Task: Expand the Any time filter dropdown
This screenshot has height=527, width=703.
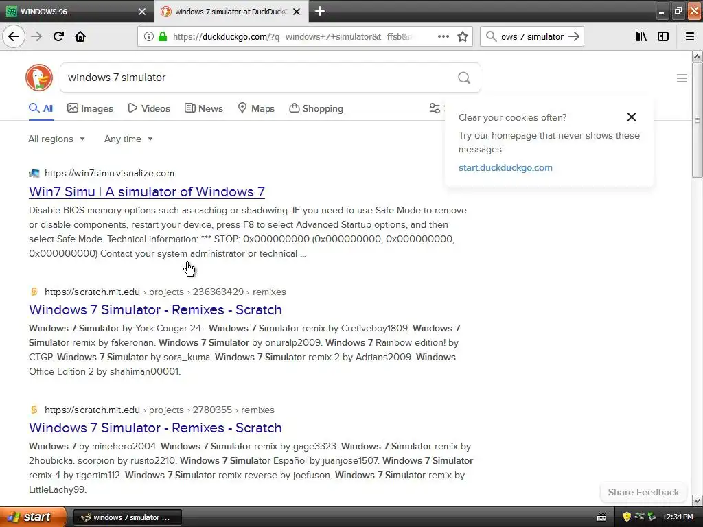Action: pyautogui.click(x=128, y=139)
